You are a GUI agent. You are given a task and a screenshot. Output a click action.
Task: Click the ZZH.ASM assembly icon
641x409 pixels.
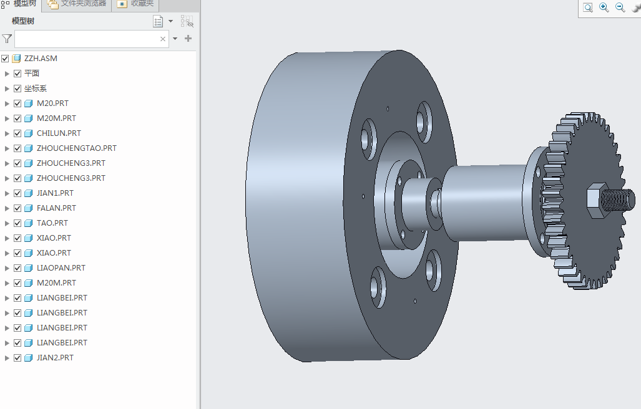16,59
